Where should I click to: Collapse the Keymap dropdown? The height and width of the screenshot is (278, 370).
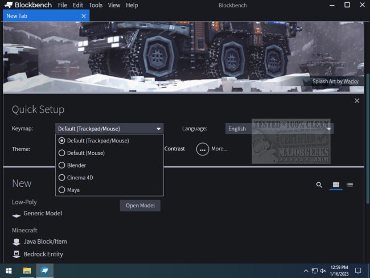[109, 129]
